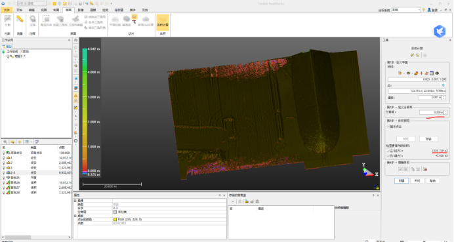Click the horizontal scrollbar under the object list
This screenshot has height=242, width=454.
click(36, 237)
